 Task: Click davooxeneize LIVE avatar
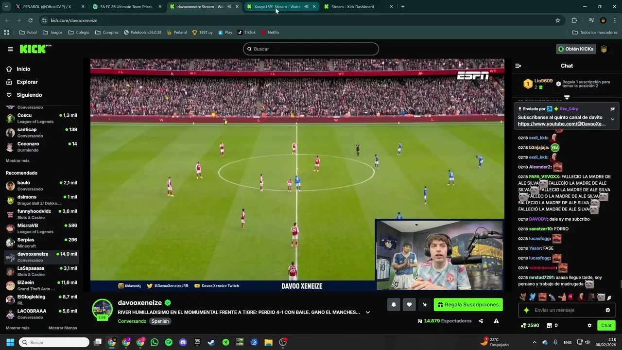102,310
